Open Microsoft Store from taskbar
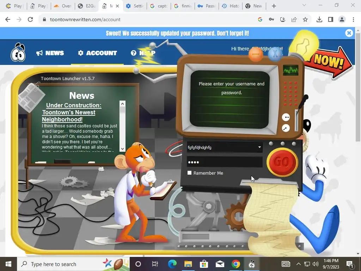The height and width of the screenshot is (271, 361). click(x=204, y=264)
